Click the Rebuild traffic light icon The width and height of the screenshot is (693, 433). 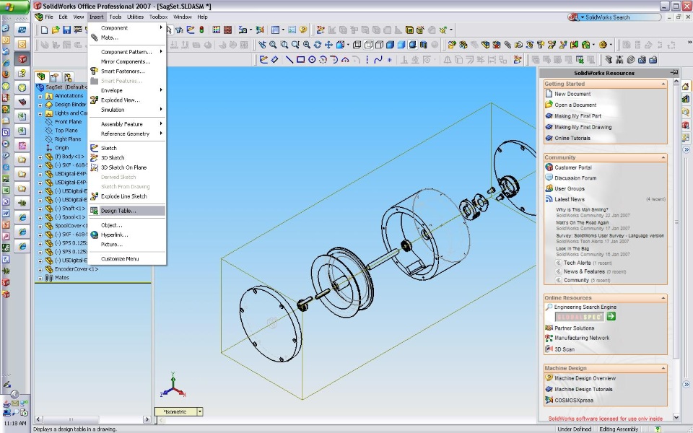(201, 30)
